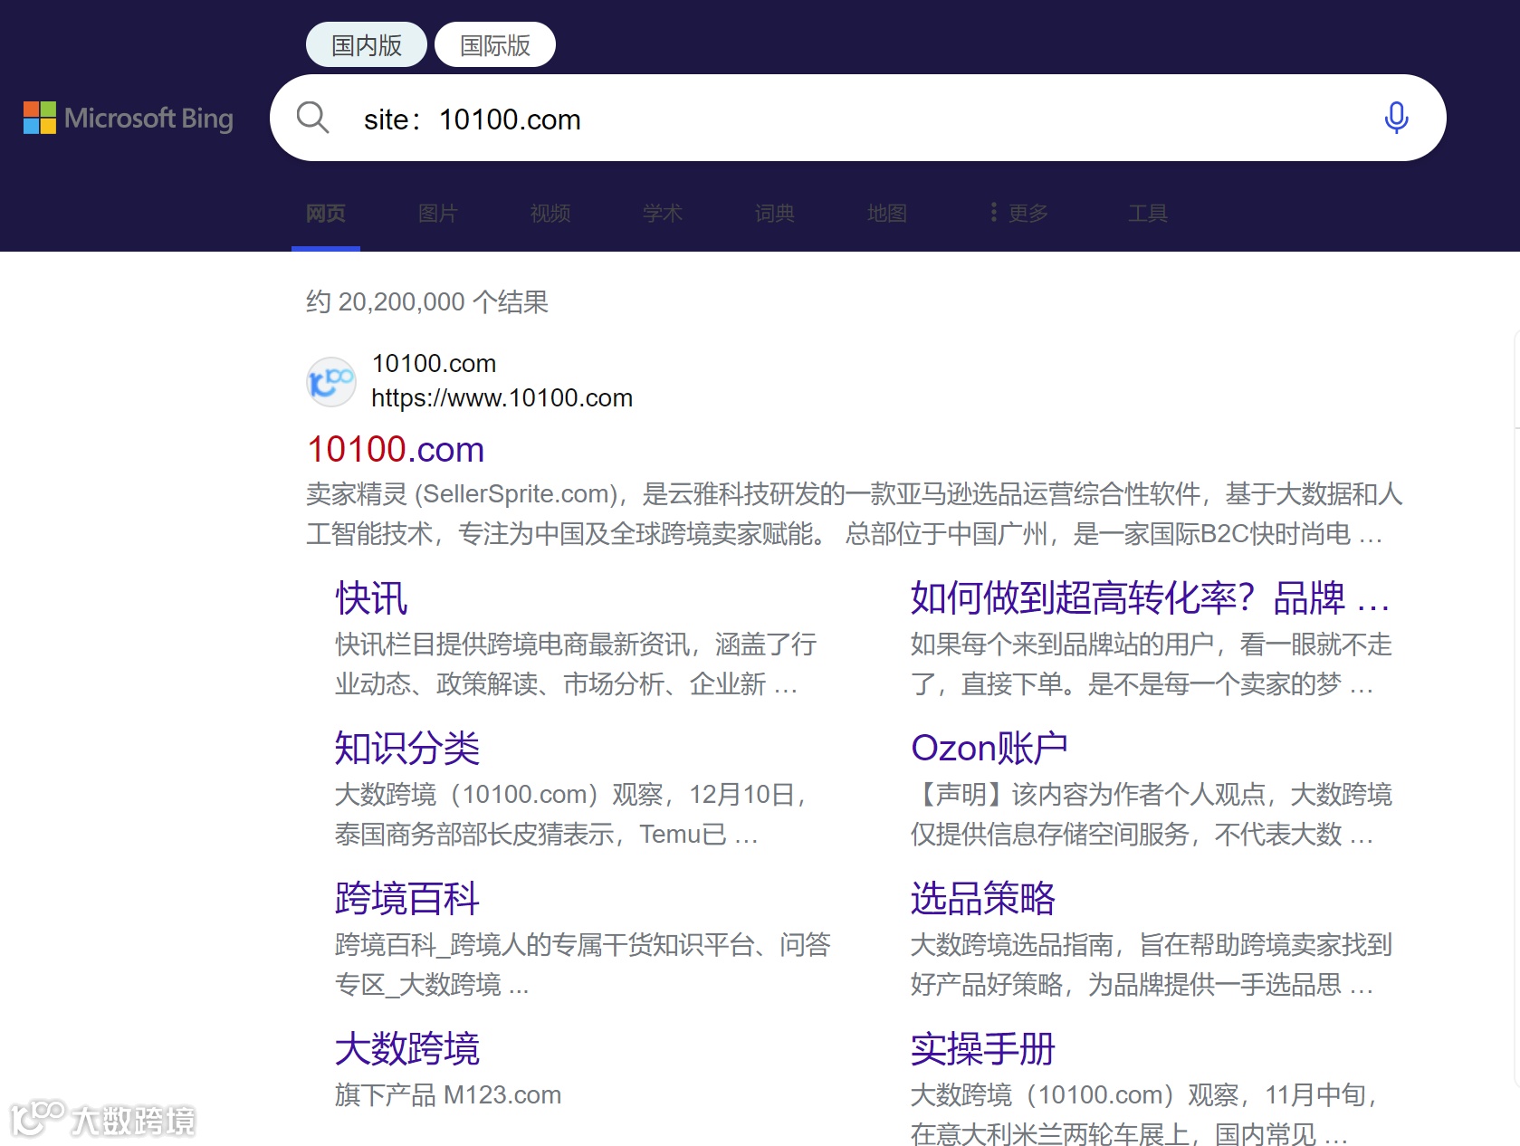Click the 旗下产品 M123.com snippet

pyautogui.click(x=448, y=1095)
